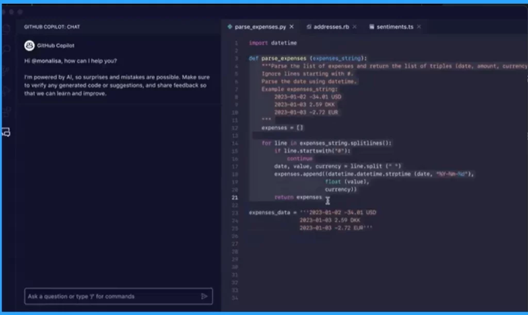528x315 pixels.
Task: Click the 'for line in expenses_string.splitlines()' line
Action: point(326,143)
